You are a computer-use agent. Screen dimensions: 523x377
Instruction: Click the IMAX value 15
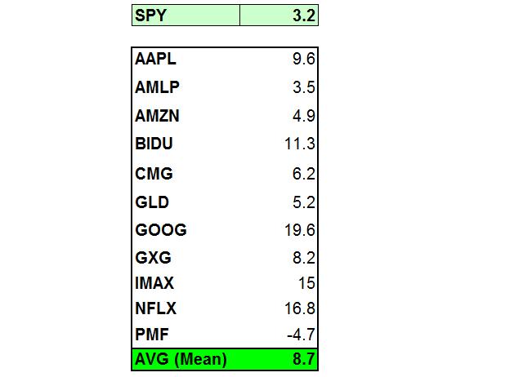click(x=306, y=283)
